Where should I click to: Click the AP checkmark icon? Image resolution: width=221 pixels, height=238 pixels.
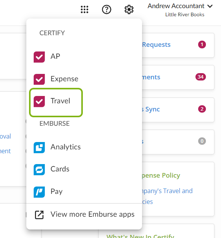[39, 57]
